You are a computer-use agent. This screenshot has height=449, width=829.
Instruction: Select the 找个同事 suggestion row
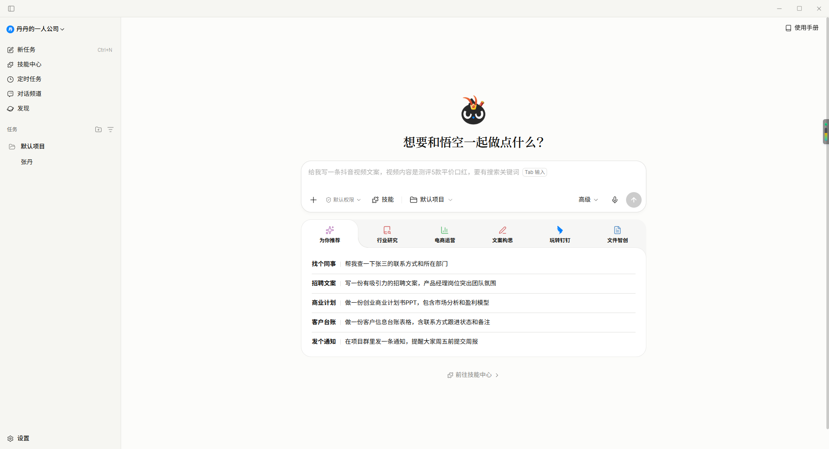[473, 264]
